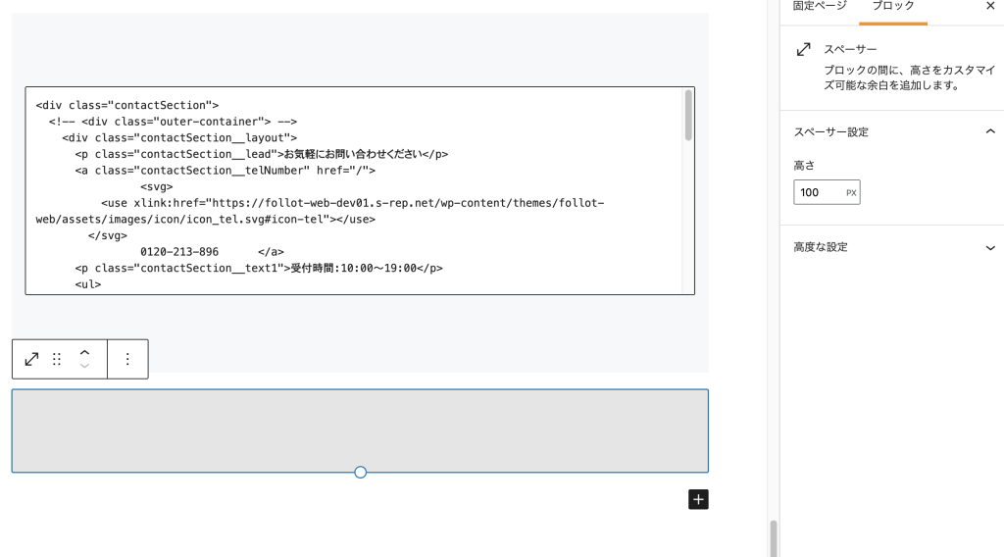Click the スペーサー icon in the sidebar header

coord(804,49)
